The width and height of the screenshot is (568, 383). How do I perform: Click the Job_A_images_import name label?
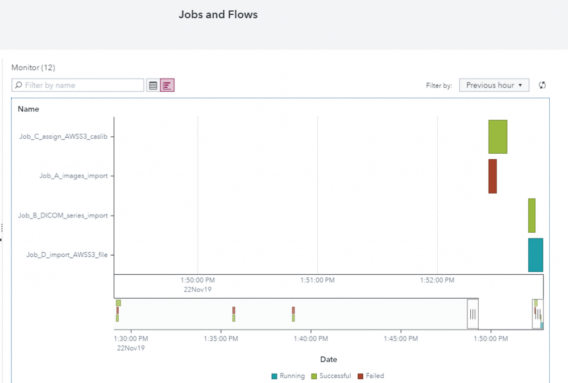pyautogui.click(x=73, y=176)
